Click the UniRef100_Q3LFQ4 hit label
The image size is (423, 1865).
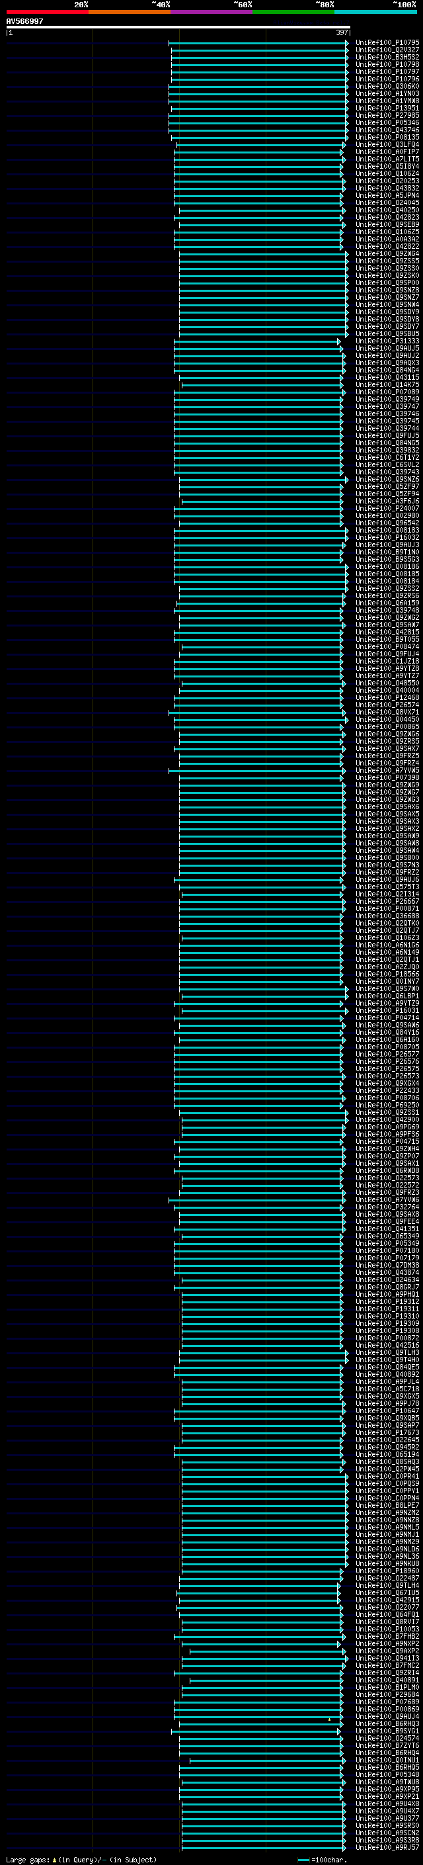point(387,144)
